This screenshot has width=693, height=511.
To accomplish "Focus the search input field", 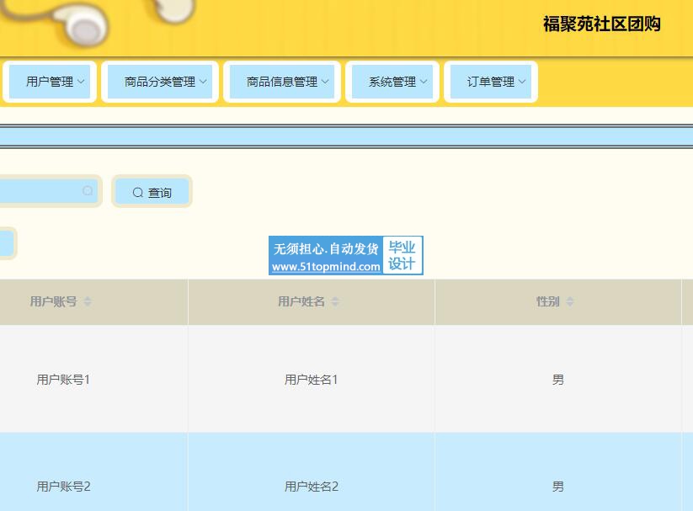I will click(49, 191).
